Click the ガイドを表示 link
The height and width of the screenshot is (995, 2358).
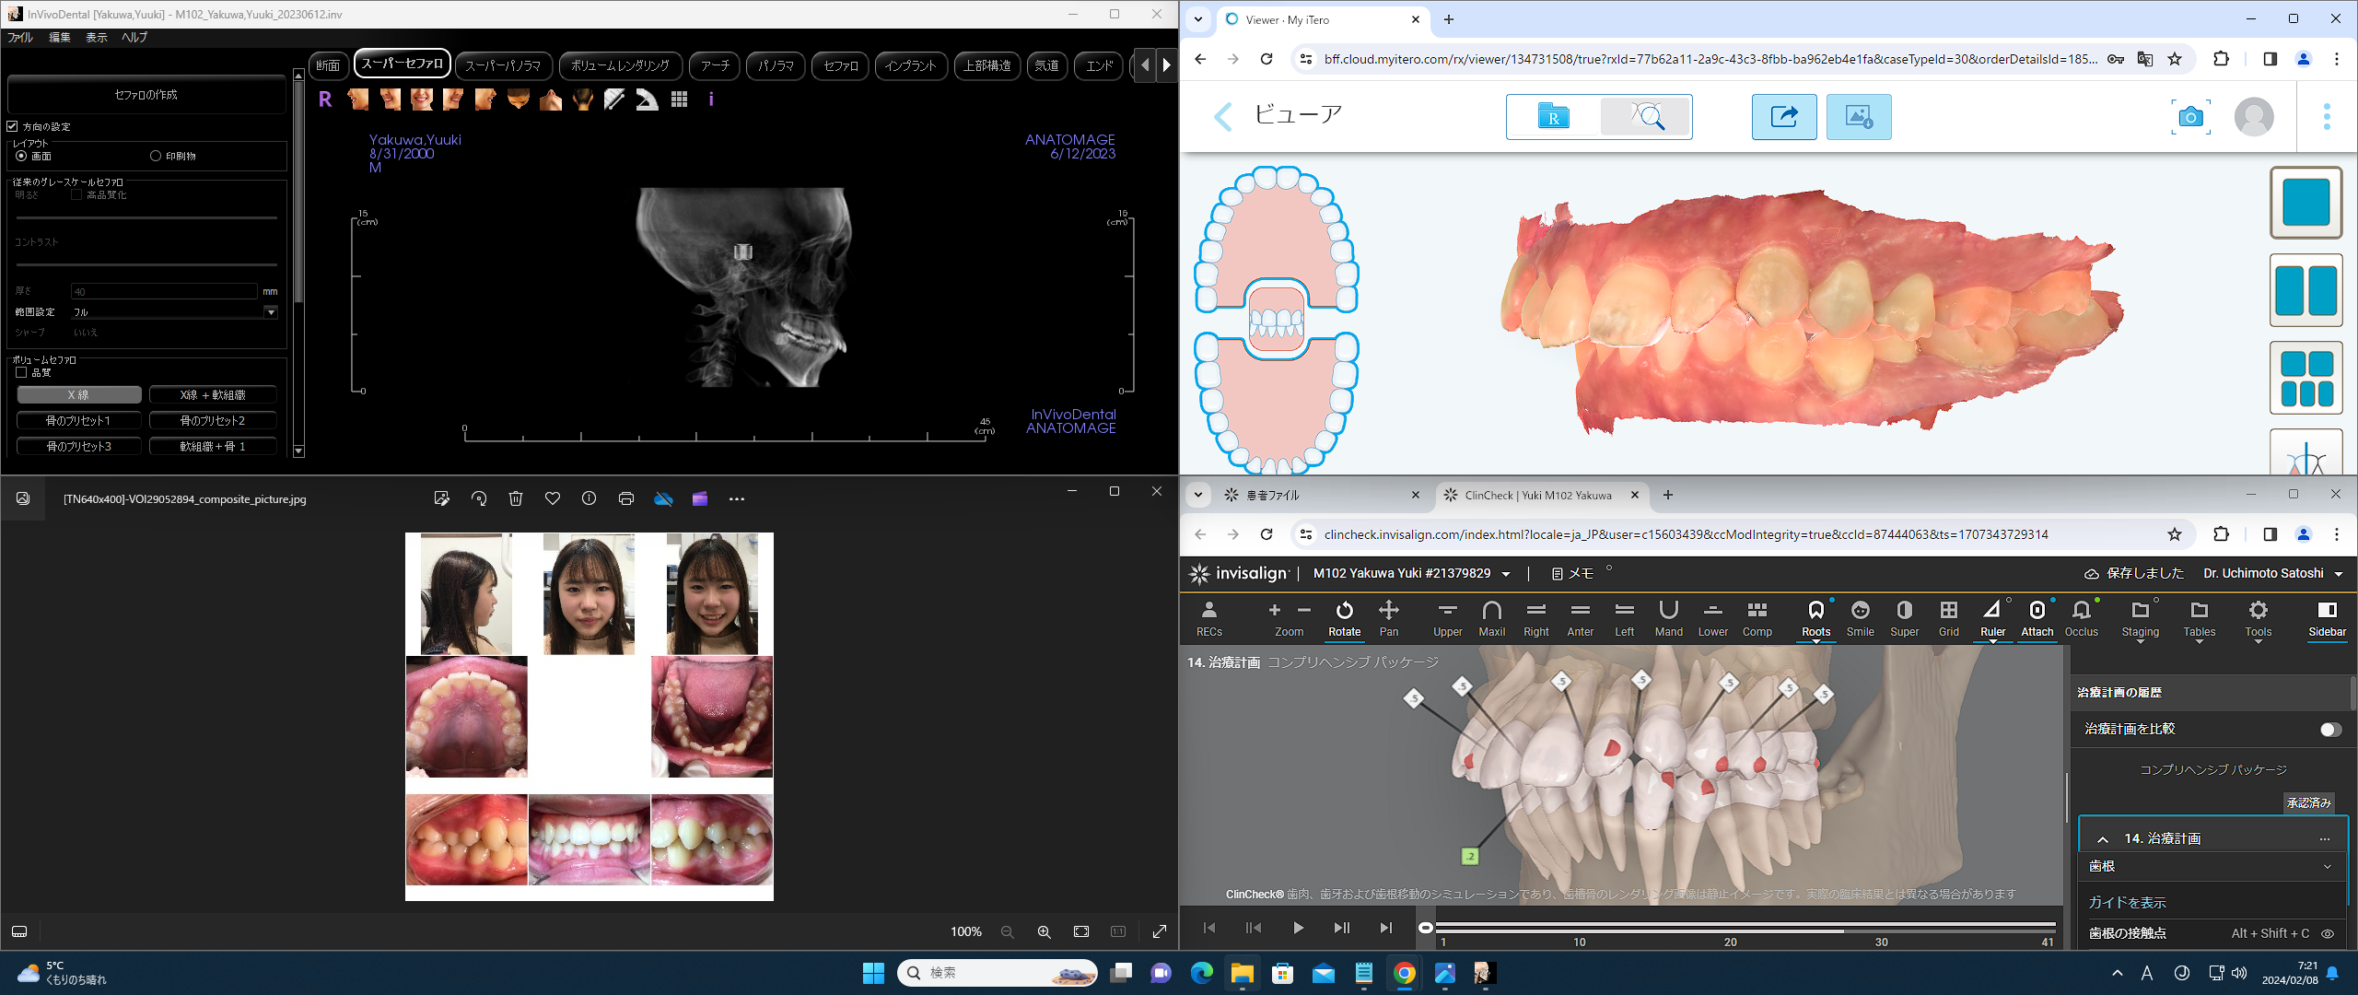point(2127,902)
